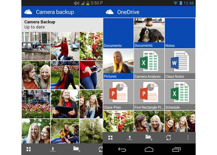Open the Camera Analysis Excel file
The height and width of the screenshot is (155, 217).
click(x=149, y=64)
